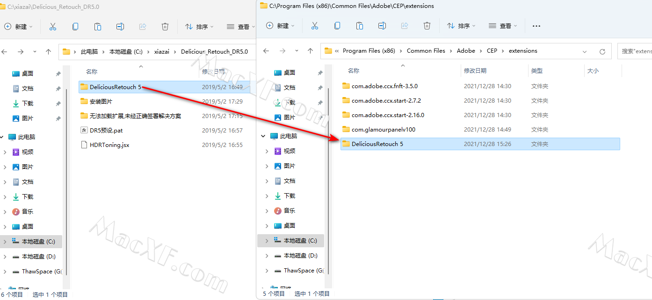Select DeliciousRetouch 5 folder in extensions window
The height and width of the screenshot is (300, 652).
[x=480, y=144]
